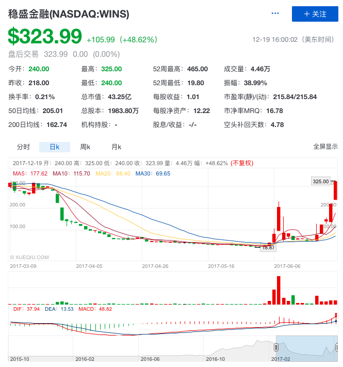Click the 最高 value 325.00

point(111,69)
